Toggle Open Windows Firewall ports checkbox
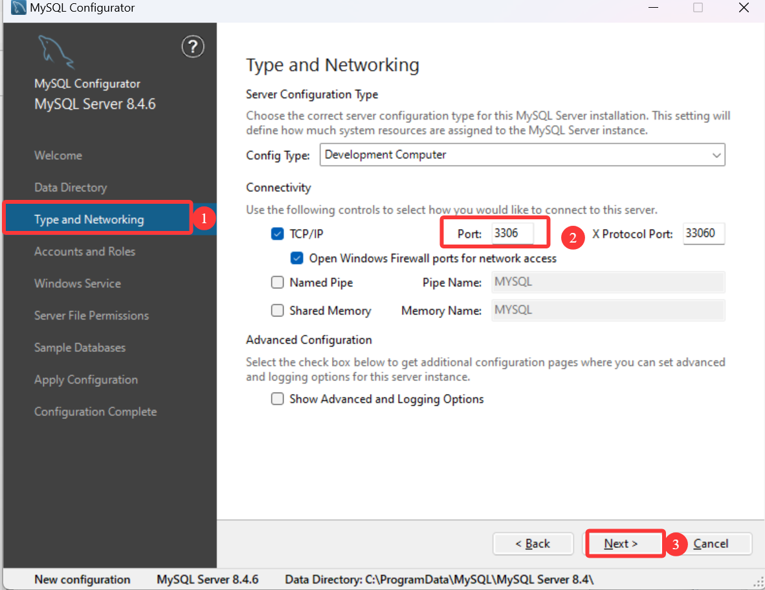Viewport: 765px width, 590px height. point(296,258)
